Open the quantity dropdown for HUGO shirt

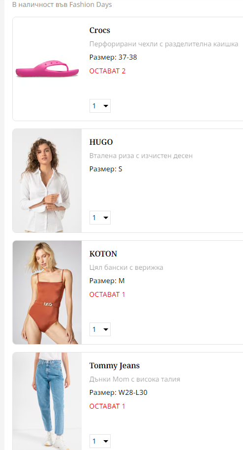pos(100,218)
